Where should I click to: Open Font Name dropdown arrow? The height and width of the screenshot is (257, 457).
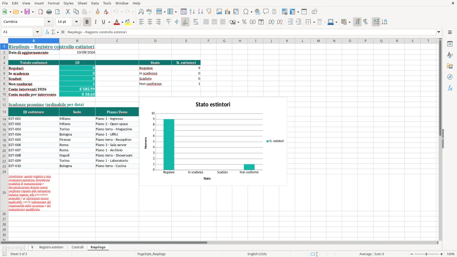[x=49, y=22]
